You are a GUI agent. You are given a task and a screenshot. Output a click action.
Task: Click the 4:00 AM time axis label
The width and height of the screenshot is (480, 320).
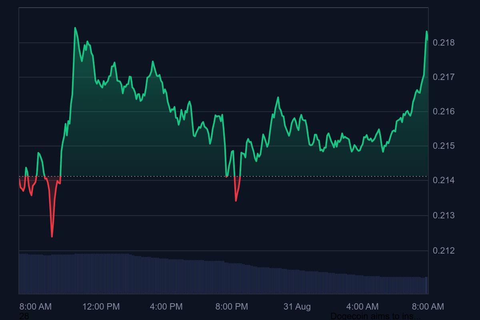[362, 307]
